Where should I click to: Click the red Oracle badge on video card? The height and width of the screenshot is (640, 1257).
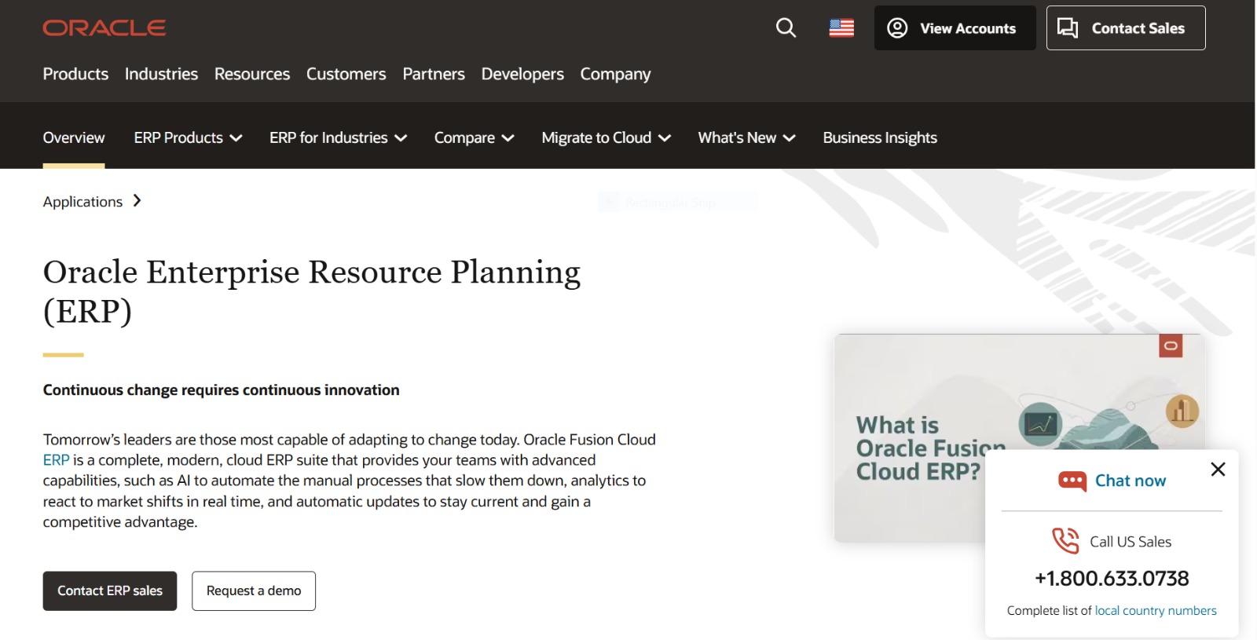coord(1171,346)
